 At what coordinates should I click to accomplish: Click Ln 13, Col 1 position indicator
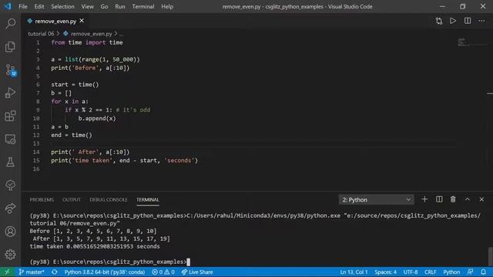tap(354, 272)
